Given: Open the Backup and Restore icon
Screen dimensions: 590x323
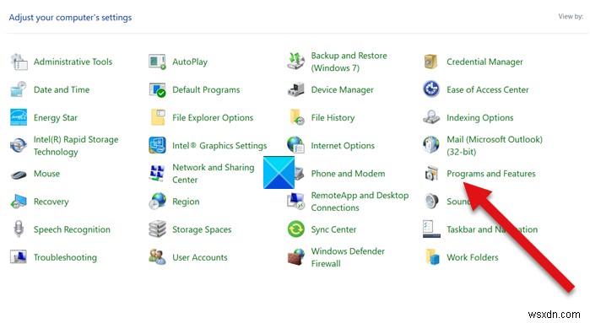Looking at the screenshot, I should tap(296, 62).
